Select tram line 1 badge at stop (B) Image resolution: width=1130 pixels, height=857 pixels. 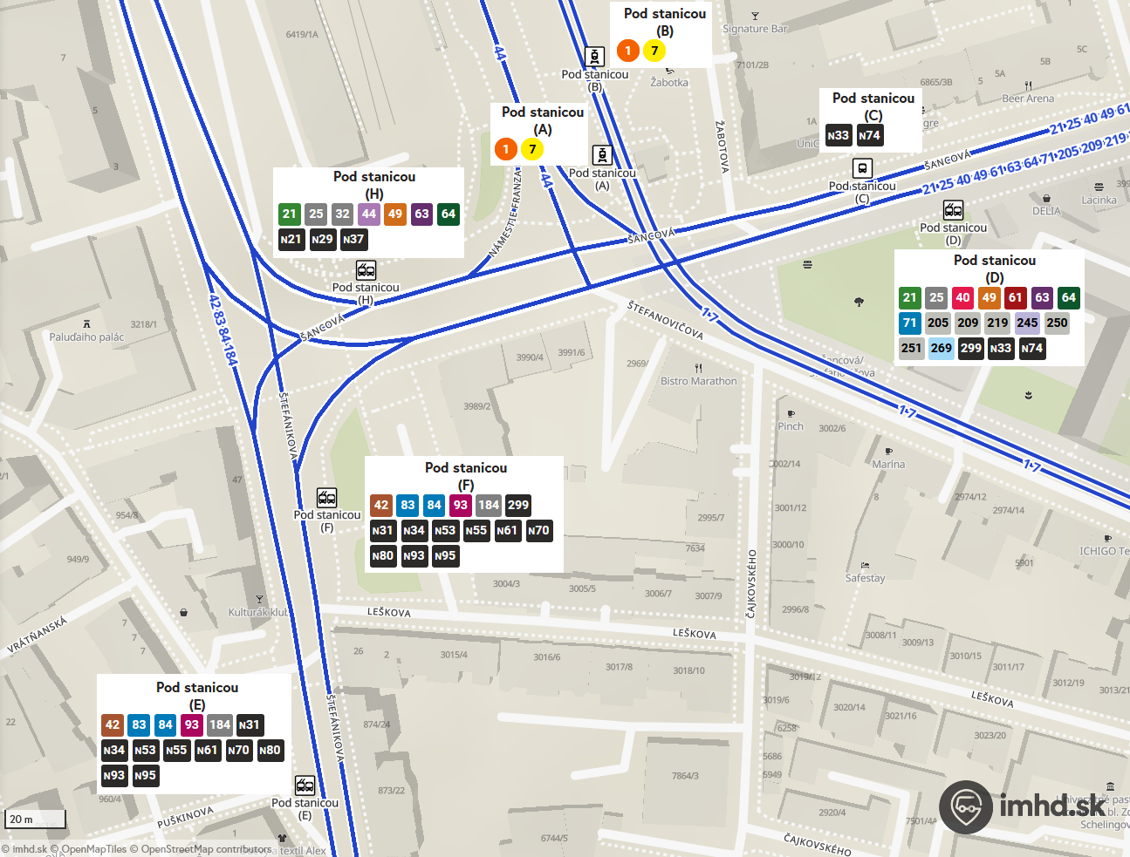(x=628, y=51)
